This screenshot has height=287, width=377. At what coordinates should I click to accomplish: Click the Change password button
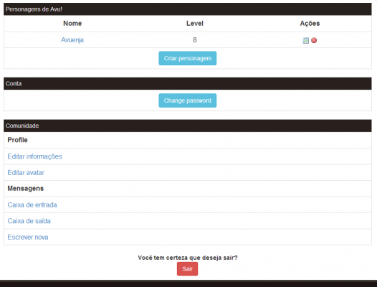click(x=188, y=100)
